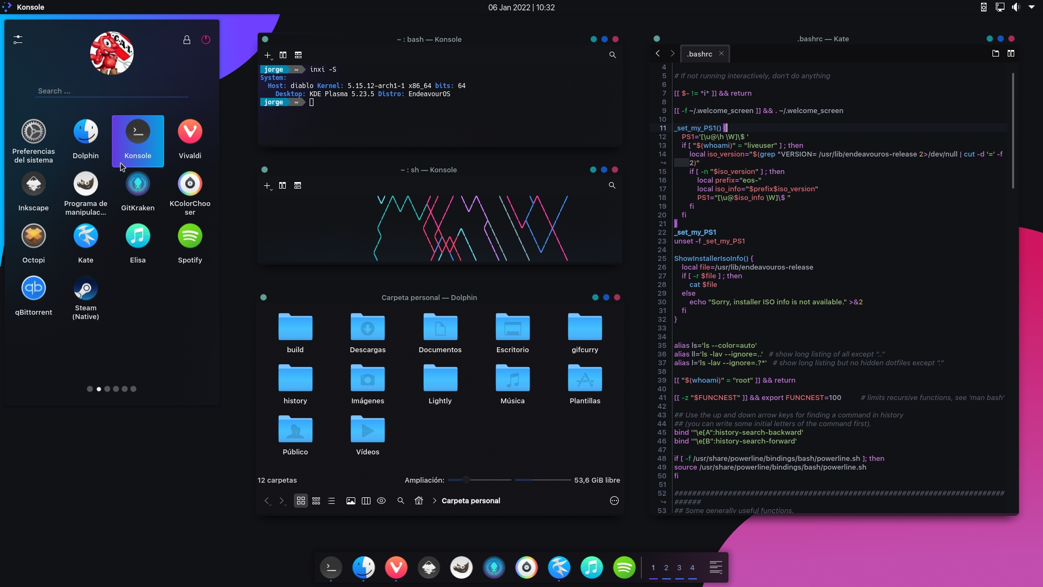This screenshot has width=1043, height=587.
Task: Open Kate from the launcher grid
Action: (x=86, y=244)
